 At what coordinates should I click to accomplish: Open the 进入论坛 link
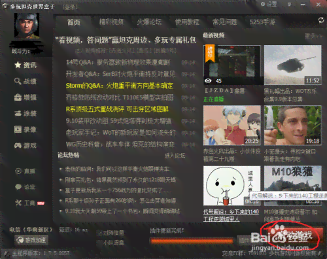tap(175, 156)
